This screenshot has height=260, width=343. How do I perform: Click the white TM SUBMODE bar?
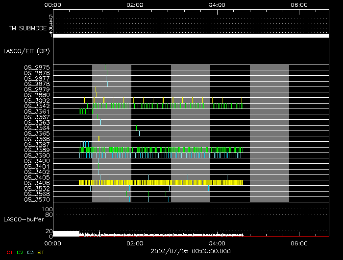click(191, 36)
